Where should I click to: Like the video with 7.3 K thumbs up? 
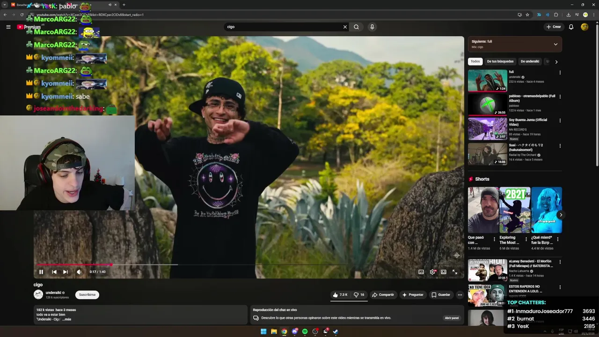coord(340,295)
